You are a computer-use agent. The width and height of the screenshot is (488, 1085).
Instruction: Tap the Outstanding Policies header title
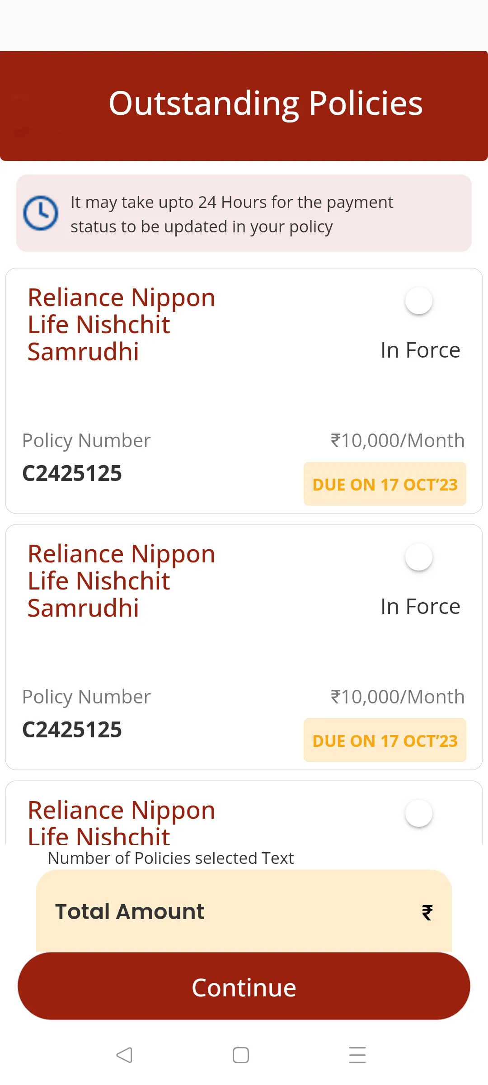pos(266,104)
